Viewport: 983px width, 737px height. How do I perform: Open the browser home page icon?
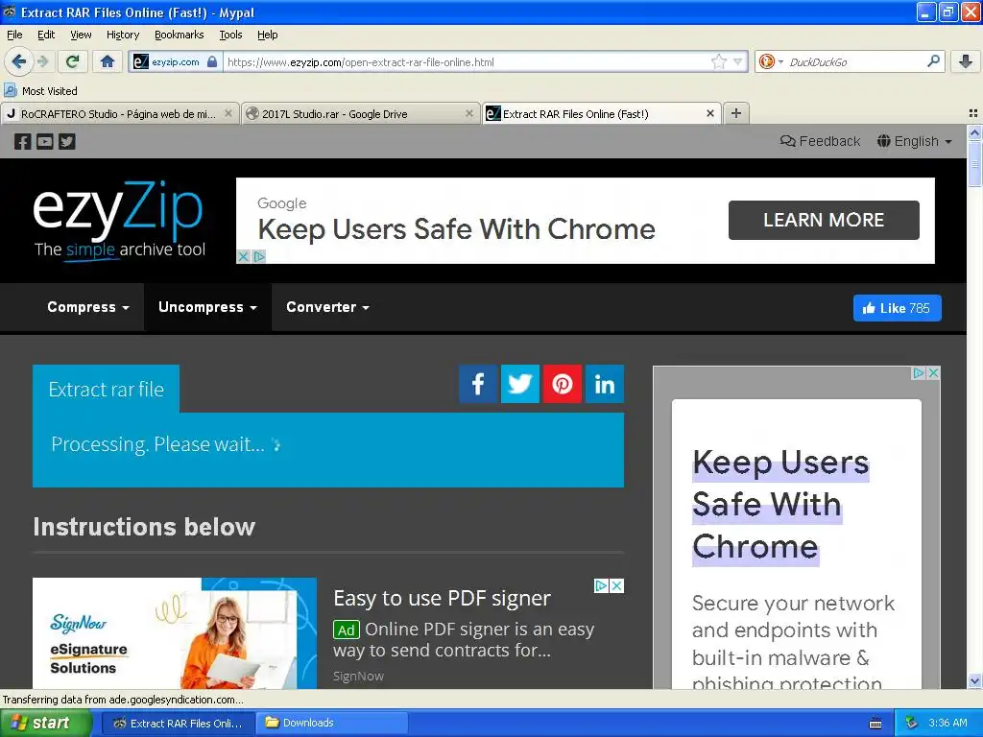click(108, 61)
